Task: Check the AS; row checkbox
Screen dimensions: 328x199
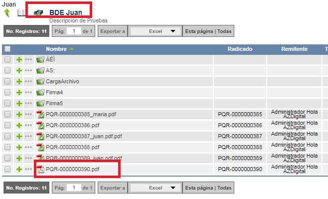Action: (7, 70)
